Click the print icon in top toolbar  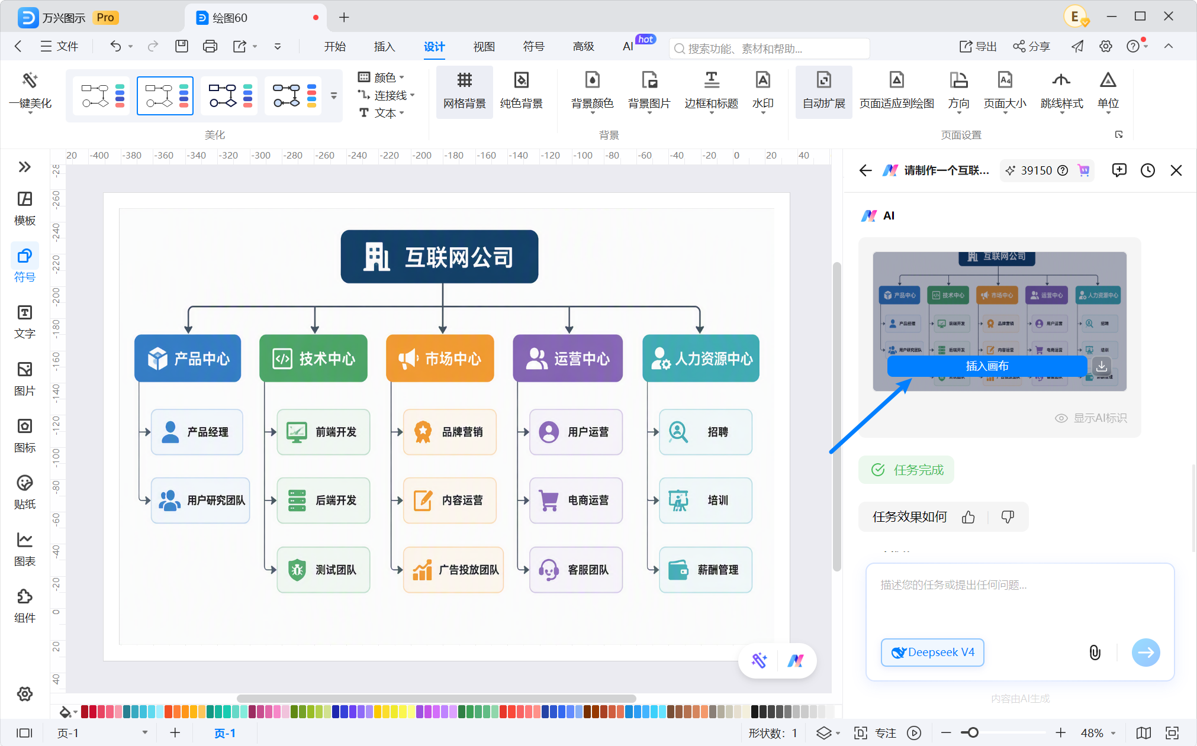pos(210,46)
